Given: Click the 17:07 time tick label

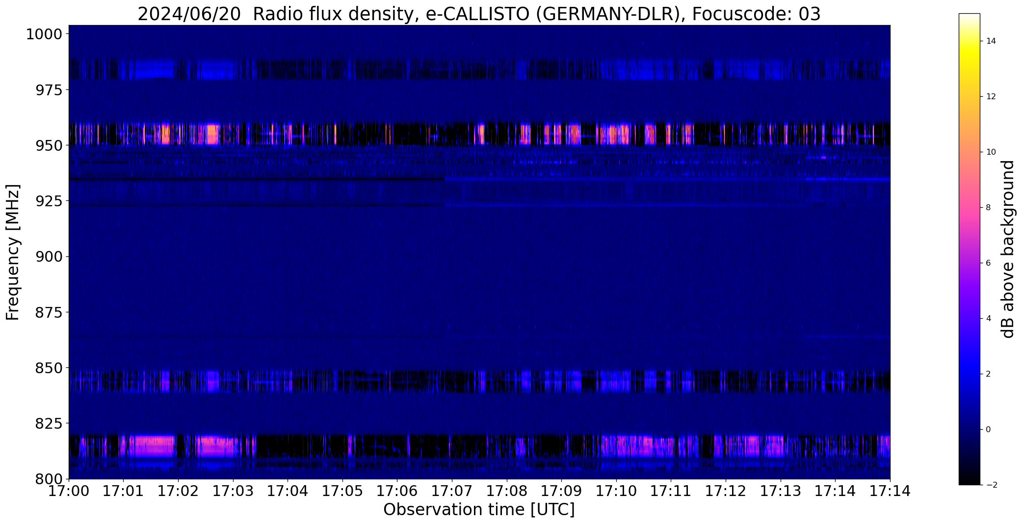Looking at the screenshot, I should [x=452, y=491].
